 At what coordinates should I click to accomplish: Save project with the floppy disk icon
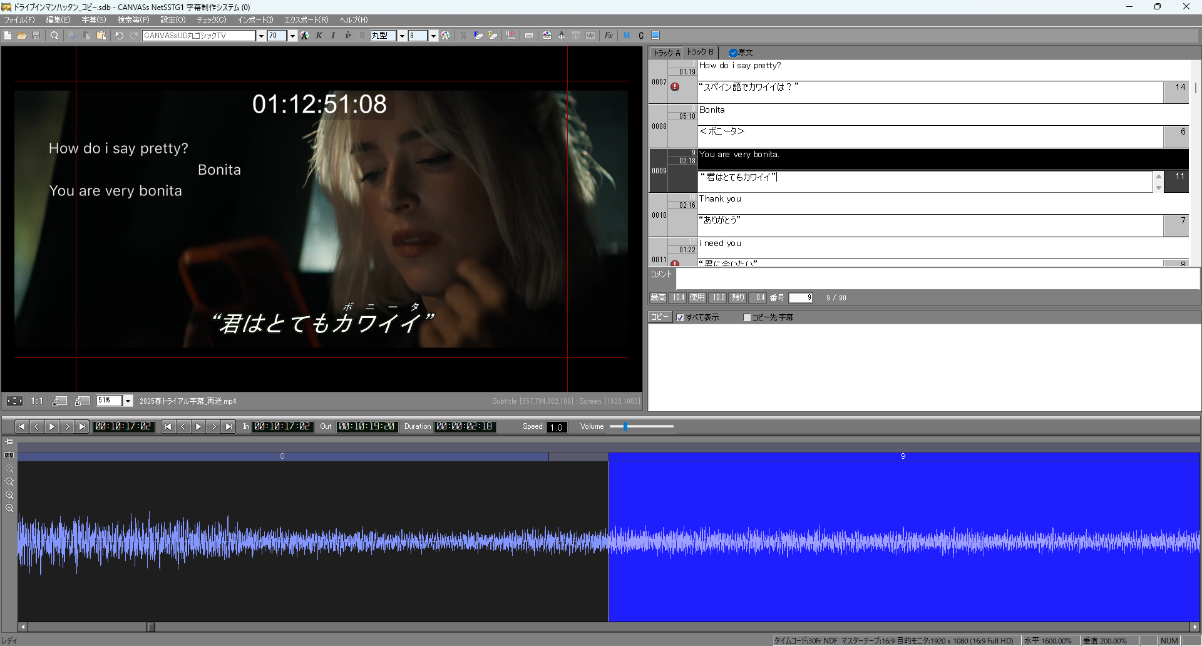36,36
